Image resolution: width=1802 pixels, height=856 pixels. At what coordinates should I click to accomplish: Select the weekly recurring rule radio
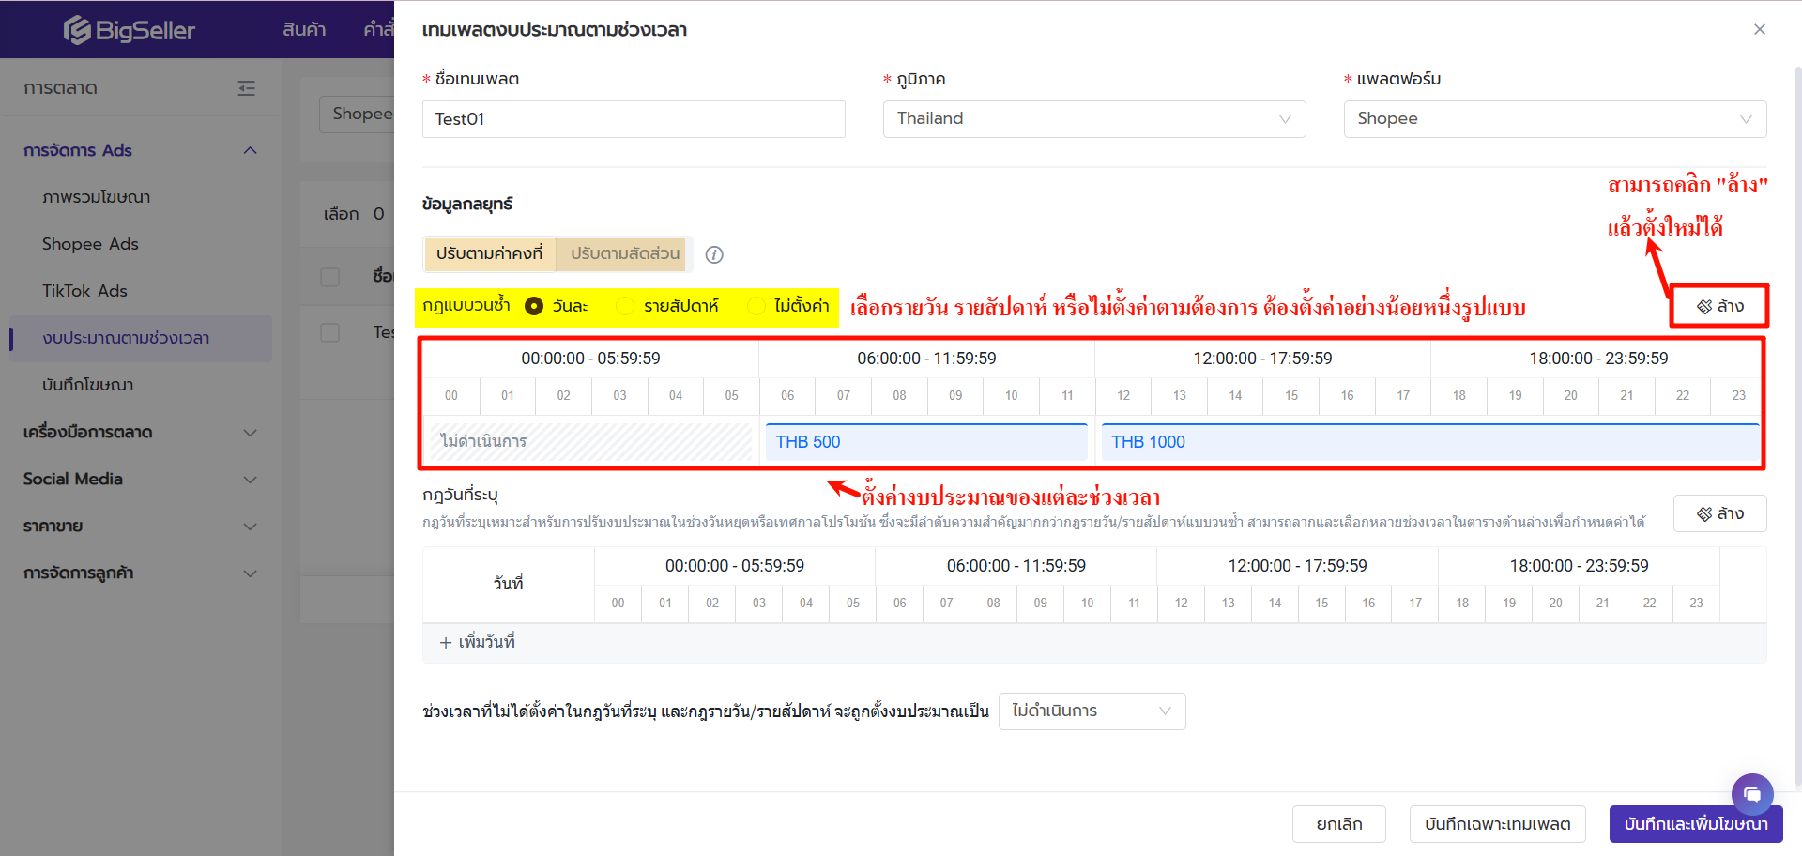point(625,306)
